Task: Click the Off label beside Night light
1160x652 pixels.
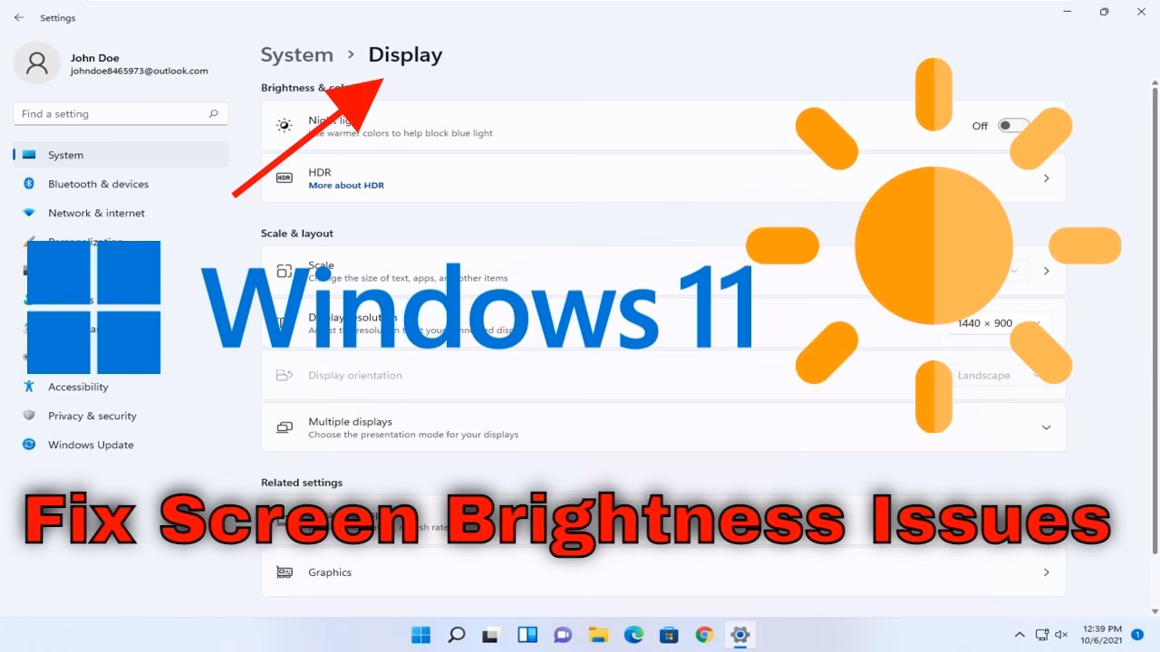Action: pyautogui.click(x=980, y=126)
